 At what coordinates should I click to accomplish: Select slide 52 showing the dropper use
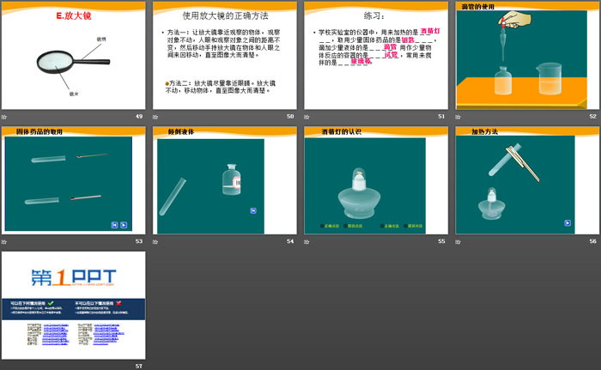[x=526, y=56]
